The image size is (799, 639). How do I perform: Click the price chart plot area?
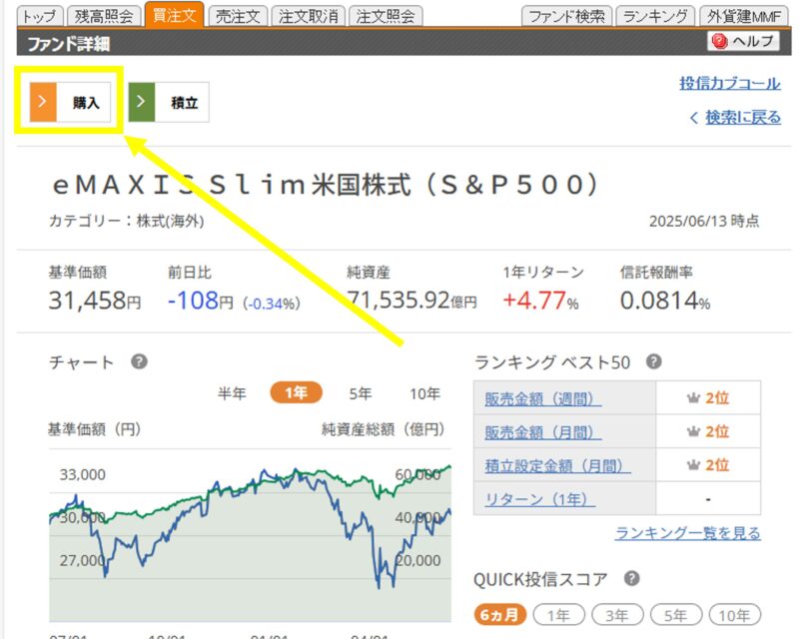250,535
